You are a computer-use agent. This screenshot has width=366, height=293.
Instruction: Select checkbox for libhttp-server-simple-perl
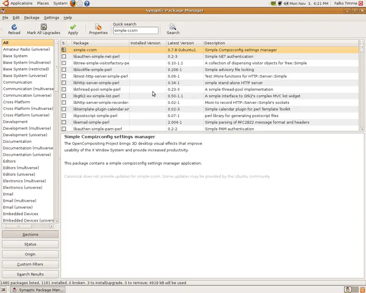click(64, 83)
